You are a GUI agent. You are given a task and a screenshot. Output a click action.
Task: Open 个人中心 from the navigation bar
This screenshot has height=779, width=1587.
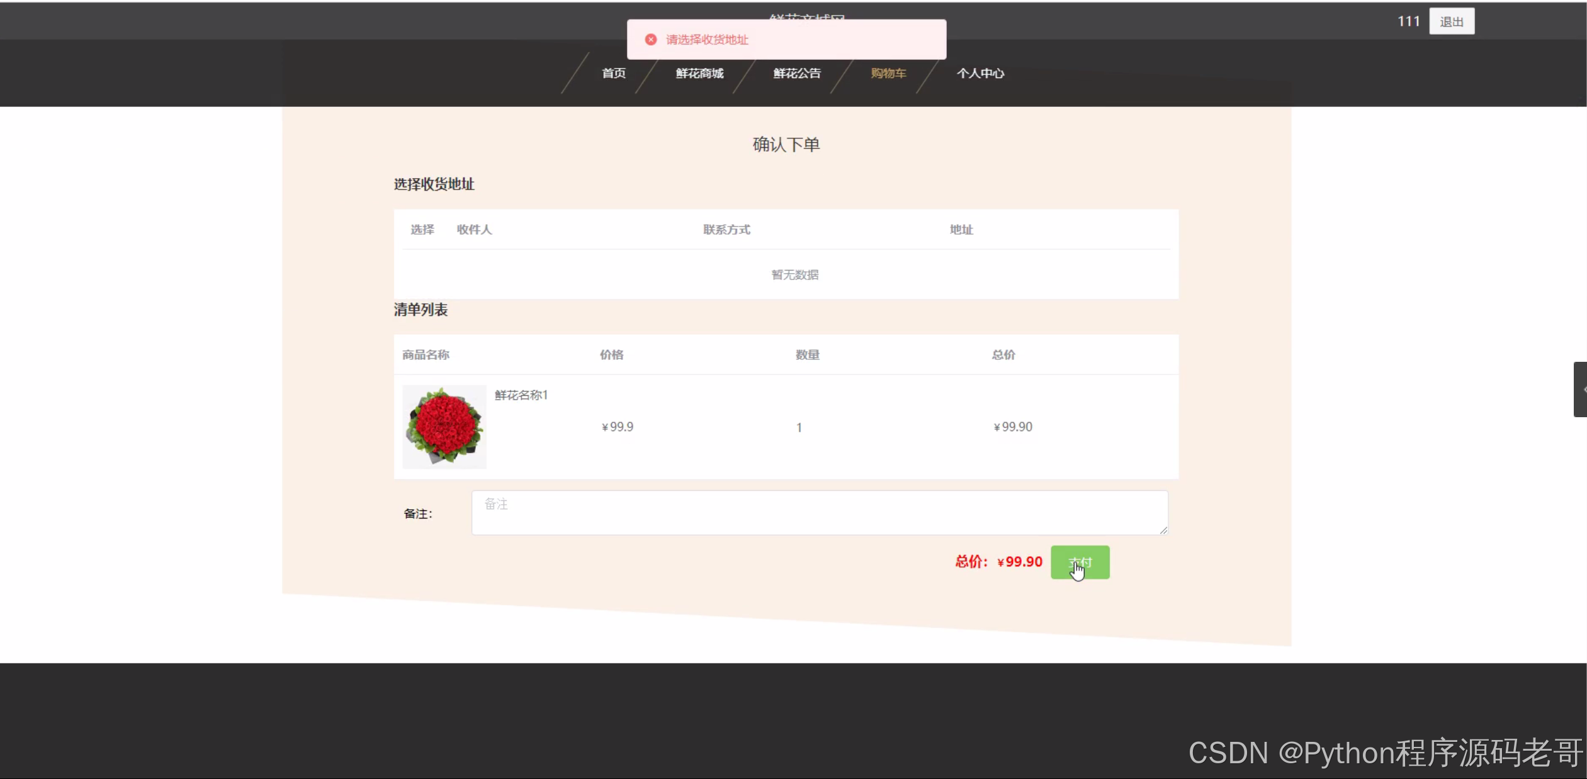coord(980,74)
